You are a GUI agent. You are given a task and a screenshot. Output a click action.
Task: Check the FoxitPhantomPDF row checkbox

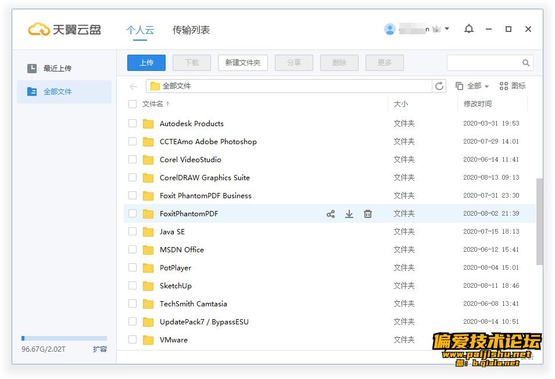tap(133, 213)
